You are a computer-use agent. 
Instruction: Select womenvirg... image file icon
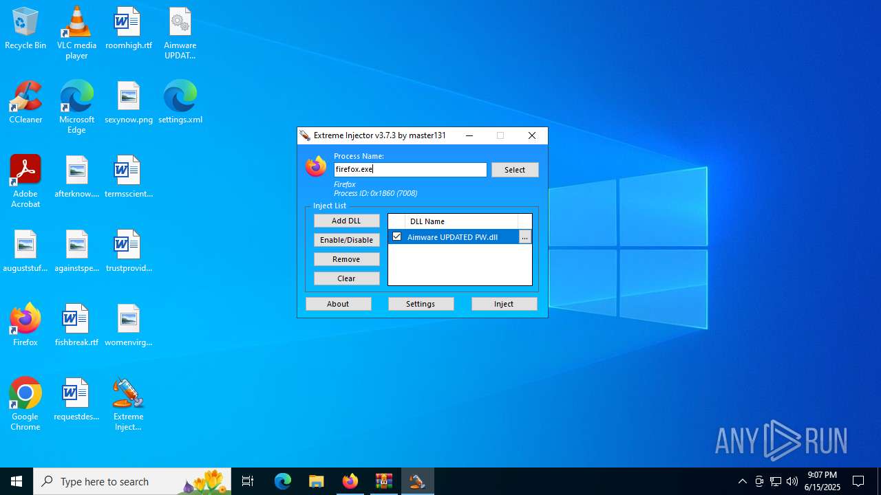tap(128, 325)
